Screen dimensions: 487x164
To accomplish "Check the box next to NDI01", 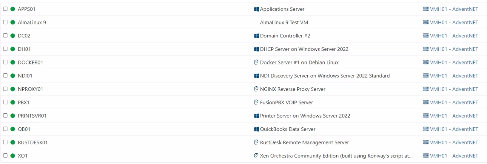I will click(5, 76).
